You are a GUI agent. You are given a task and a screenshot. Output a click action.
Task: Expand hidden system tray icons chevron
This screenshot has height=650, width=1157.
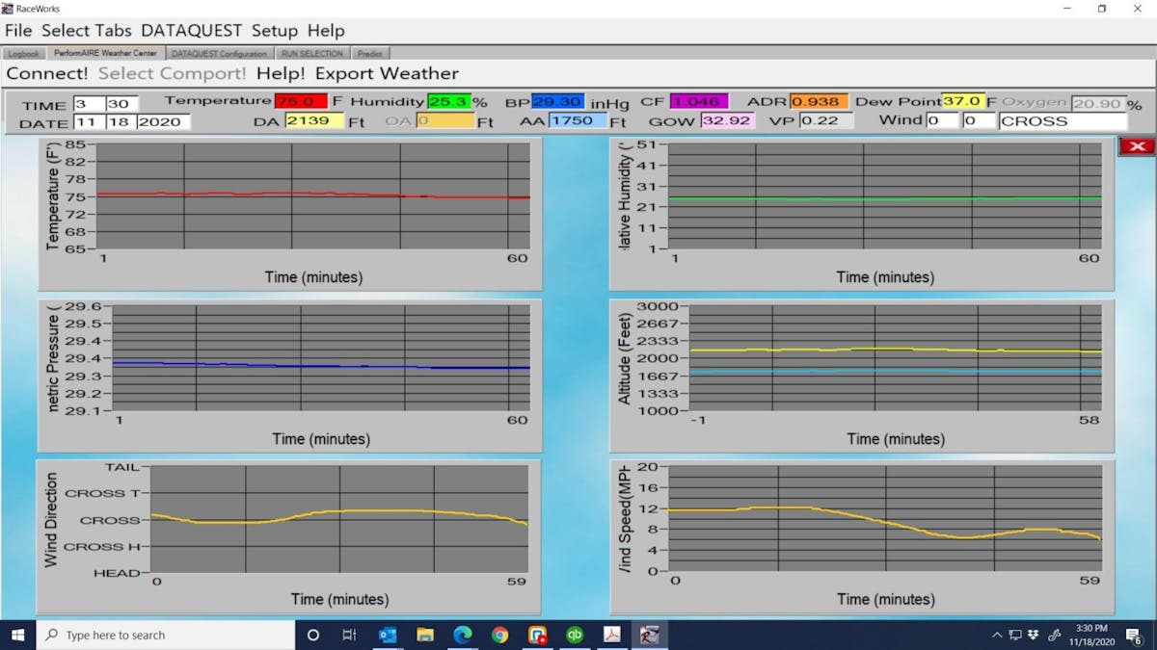point(997,635)
